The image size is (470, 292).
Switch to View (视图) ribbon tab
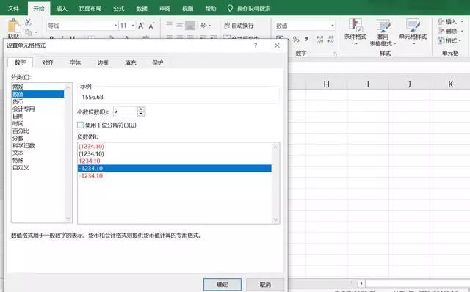pos(188,8)
